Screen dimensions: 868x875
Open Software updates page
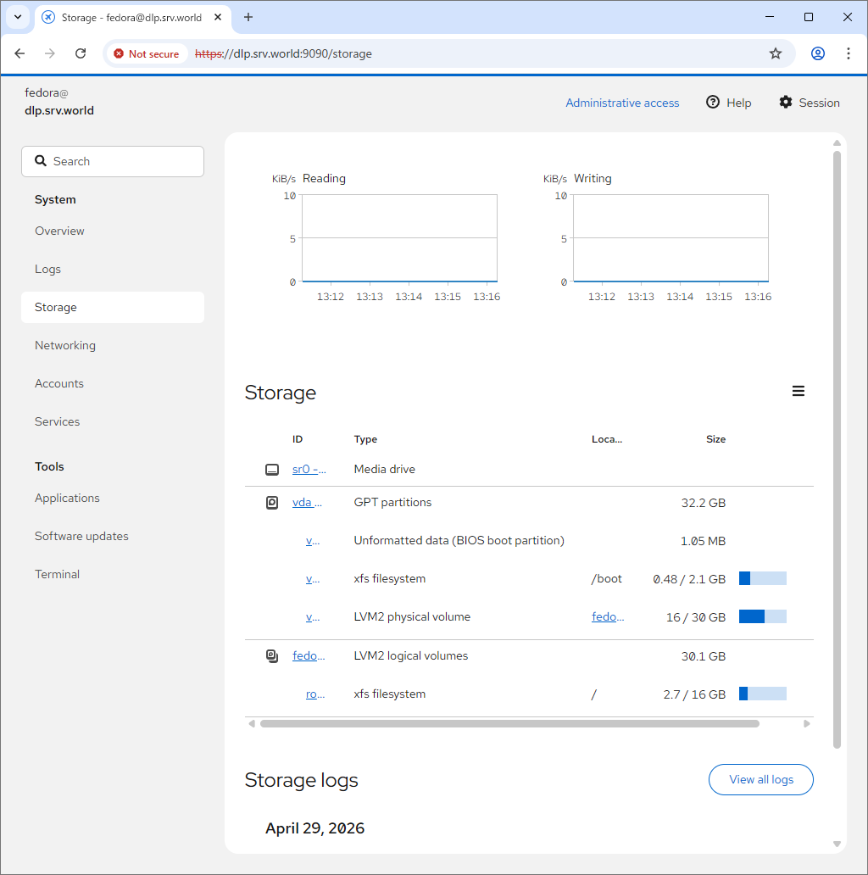click(81, 536)
